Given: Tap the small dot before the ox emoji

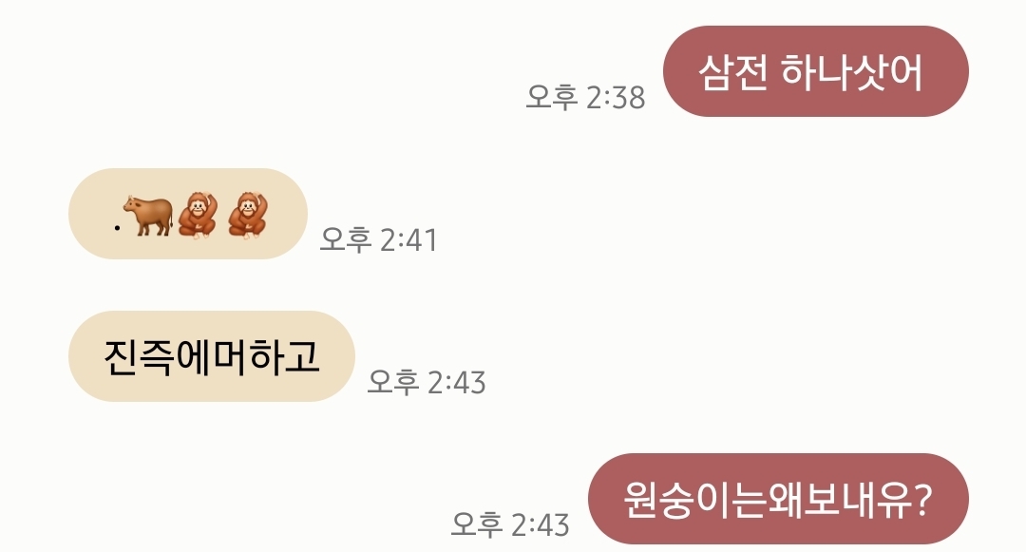Looking at the screenshot, I should pyautogui.click(x=117, y=228).
